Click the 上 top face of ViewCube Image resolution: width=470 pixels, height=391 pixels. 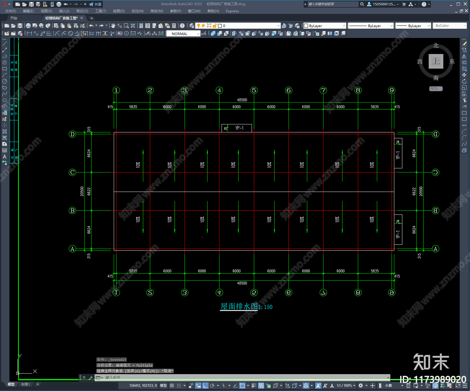tap(436, 61)
